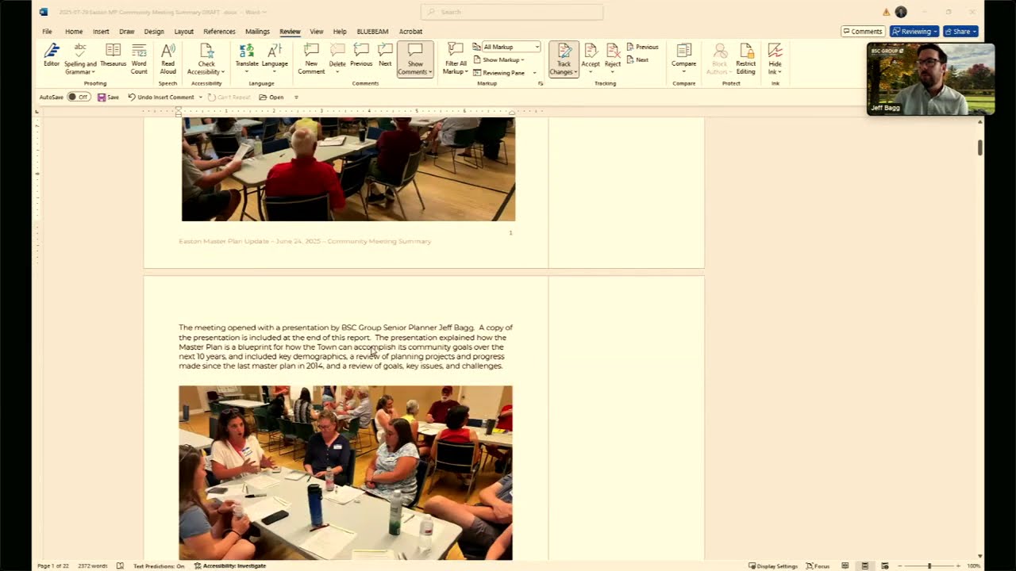Click the Share button
Screen dimensions: 1016x571
click(x=960, y=32)
